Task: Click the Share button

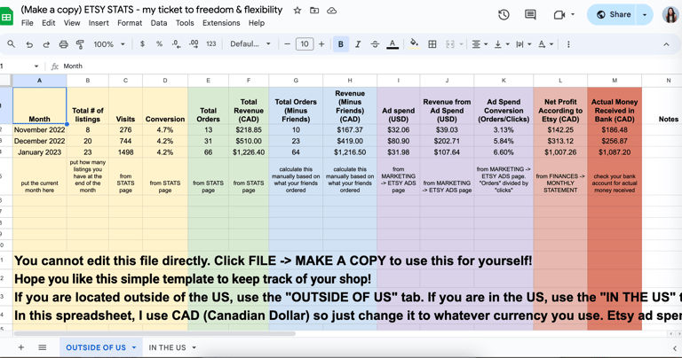Action: click(x=614, y=15)
